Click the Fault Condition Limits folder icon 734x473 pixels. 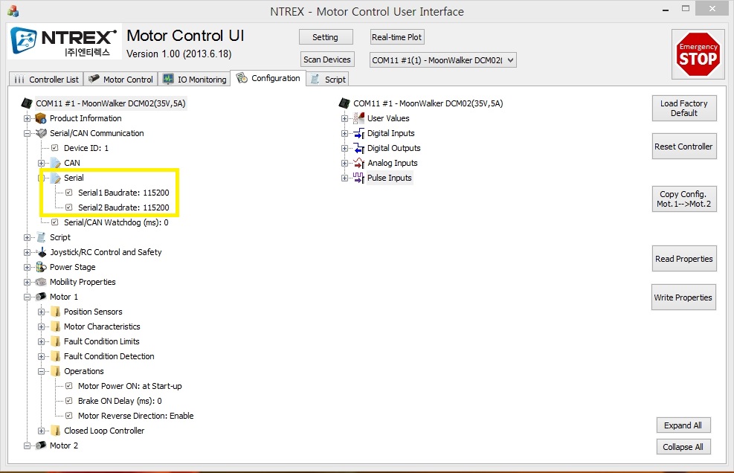(x=55, y=341)
